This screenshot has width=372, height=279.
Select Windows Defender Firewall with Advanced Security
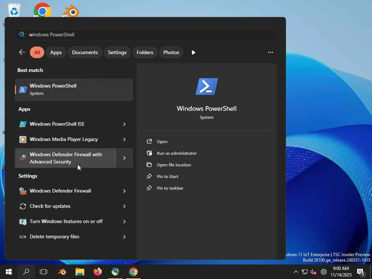(x=65, y=158)
